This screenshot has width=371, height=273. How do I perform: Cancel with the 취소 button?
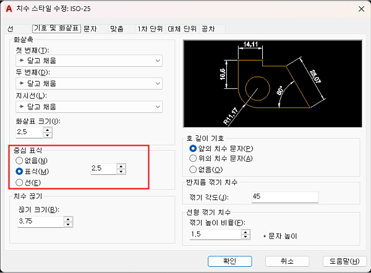(x=288, y=261)
